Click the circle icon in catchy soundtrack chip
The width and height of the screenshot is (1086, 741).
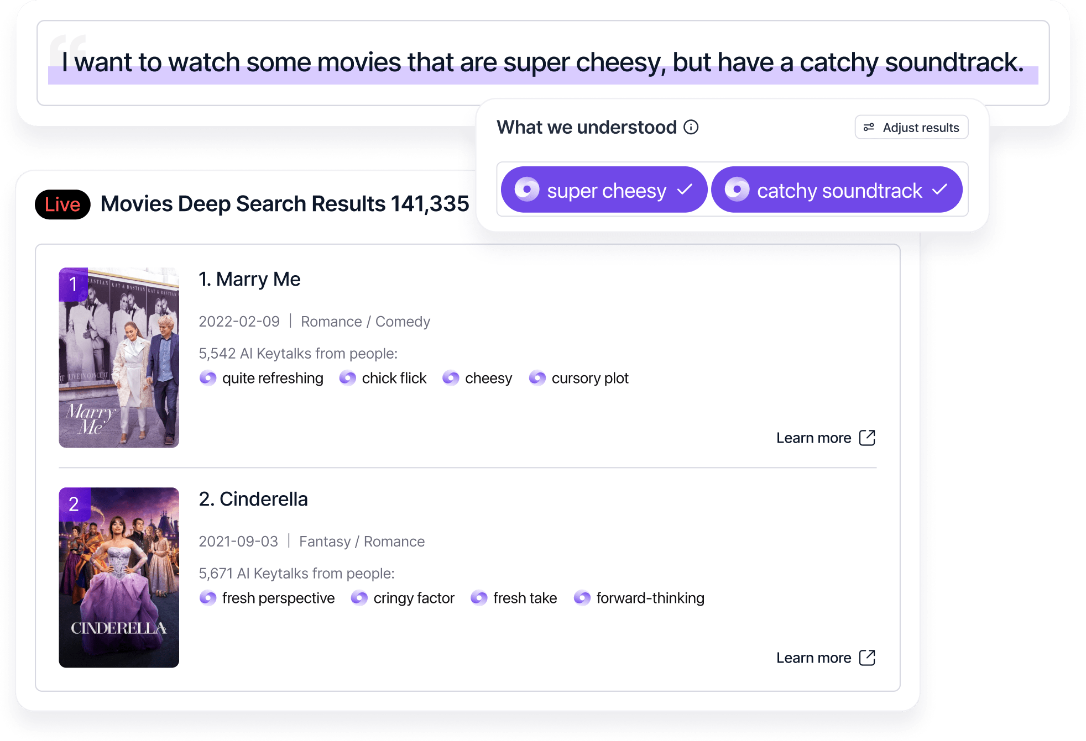click(737, 190)
